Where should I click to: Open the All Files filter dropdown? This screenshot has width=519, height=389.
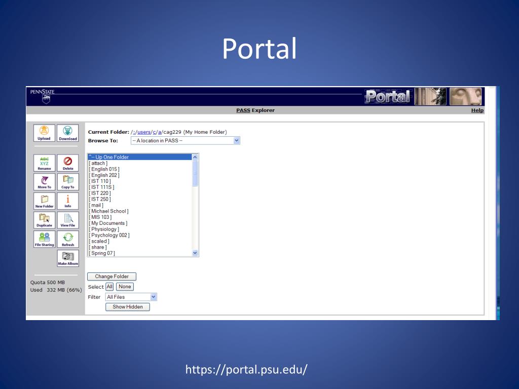(x=131, y=297)
